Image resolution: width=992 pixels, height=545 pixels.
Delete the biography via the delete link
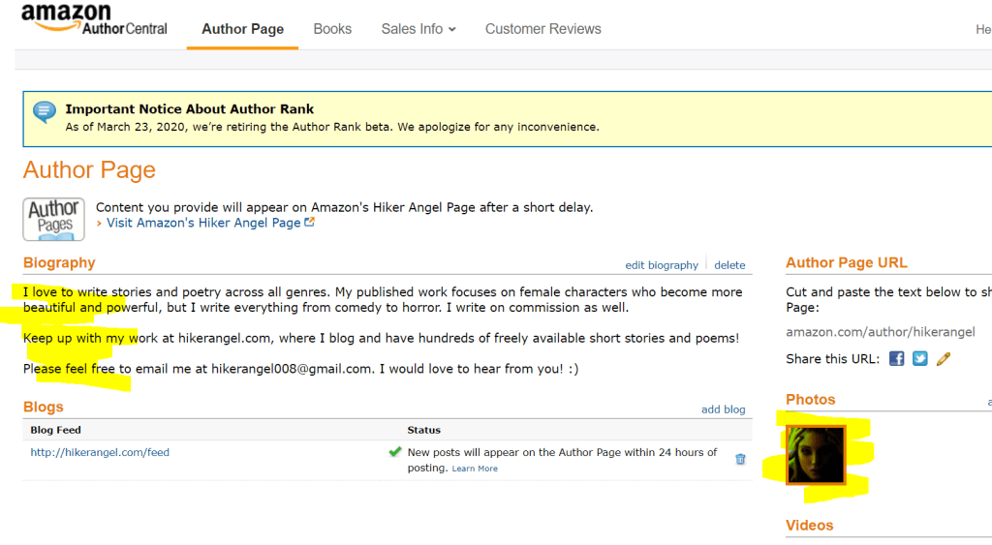click(729, 265)
